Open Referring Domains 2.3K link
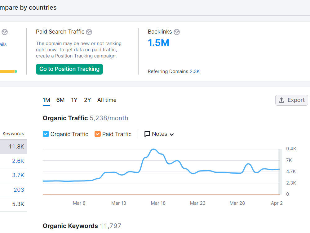 pyautogui.click(x=195, y=71)
